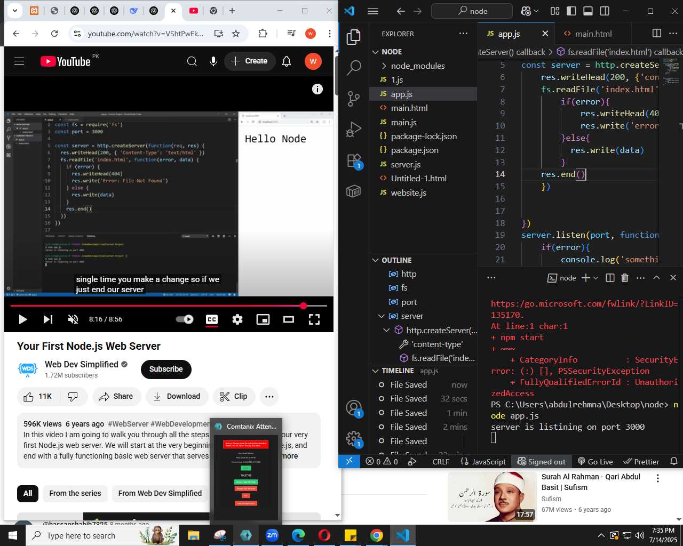Image resolution: width=683 pixels, height=546 pixels.
Task: Click the Chrome address bar URL
Action: coord(146,34)
